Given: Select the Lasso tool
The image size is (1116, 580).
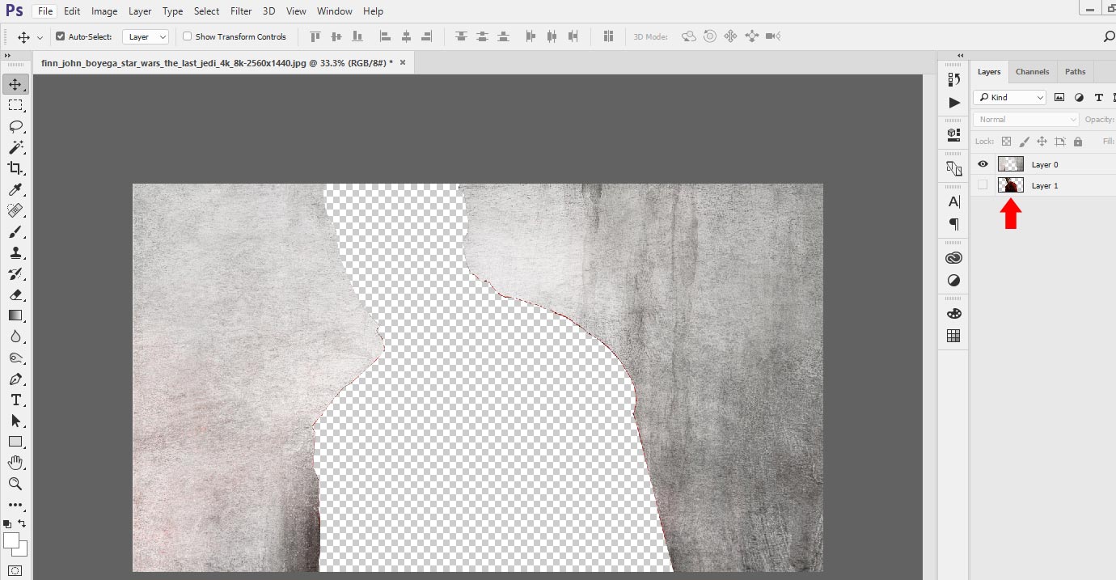Looking at the screenshot, I should tap(15, 126).
